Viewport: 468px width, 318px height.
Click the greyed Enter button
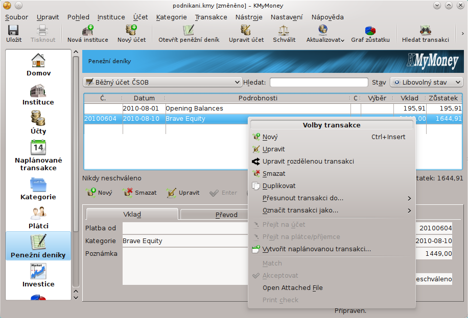pyautogui.click(x=223, y=193)
